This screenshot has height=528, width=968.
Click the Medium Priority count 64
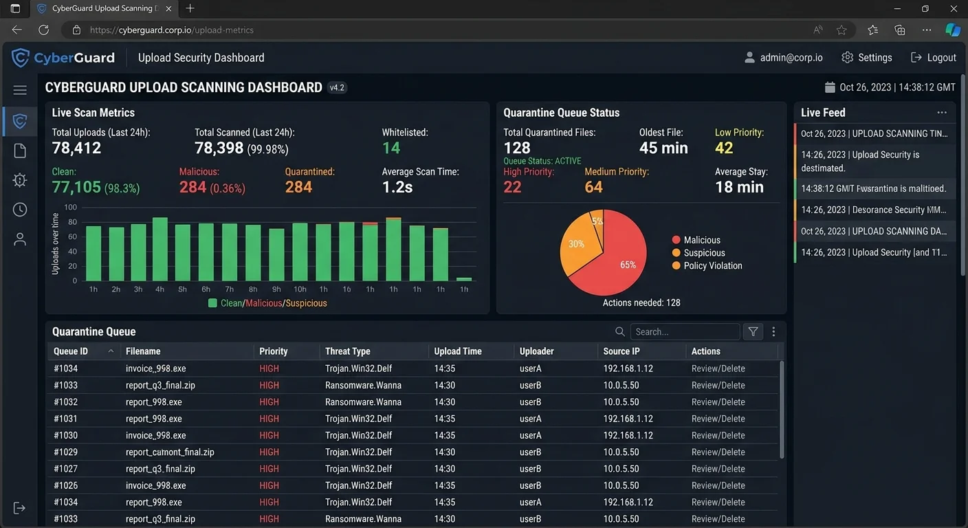tap(593, 187)
